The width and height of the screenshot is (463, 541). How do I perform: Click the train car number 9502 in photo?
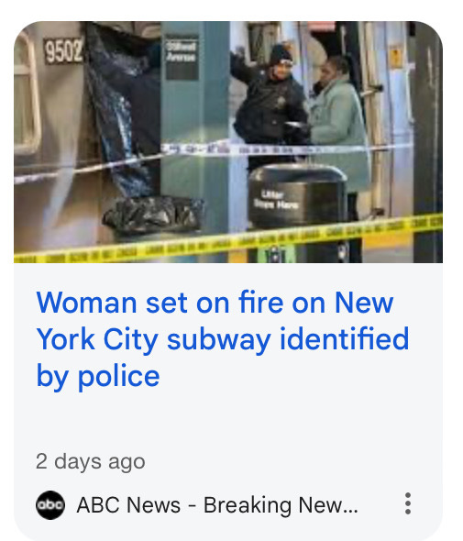pos(63,50)
